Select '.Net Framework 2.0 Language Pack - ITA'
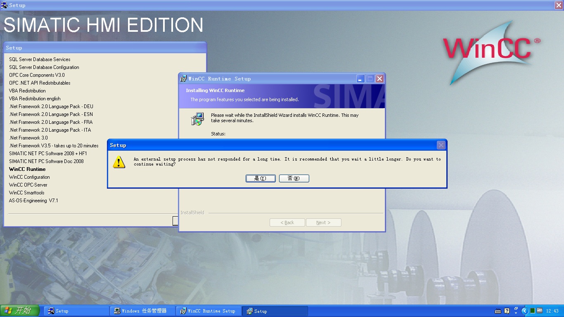This screenshot has height=317, width=564. coord(50,130)
